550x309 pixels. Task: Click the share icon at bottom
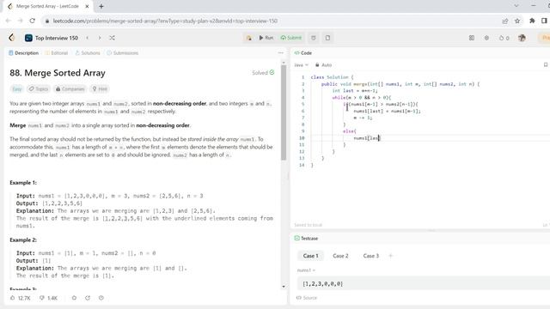click(x=88, y=298)
